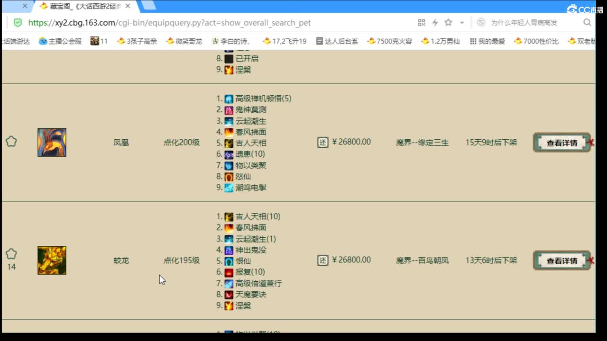Click the 恨仙 skill icon
The image size is (607, 341).
[229, 261]
